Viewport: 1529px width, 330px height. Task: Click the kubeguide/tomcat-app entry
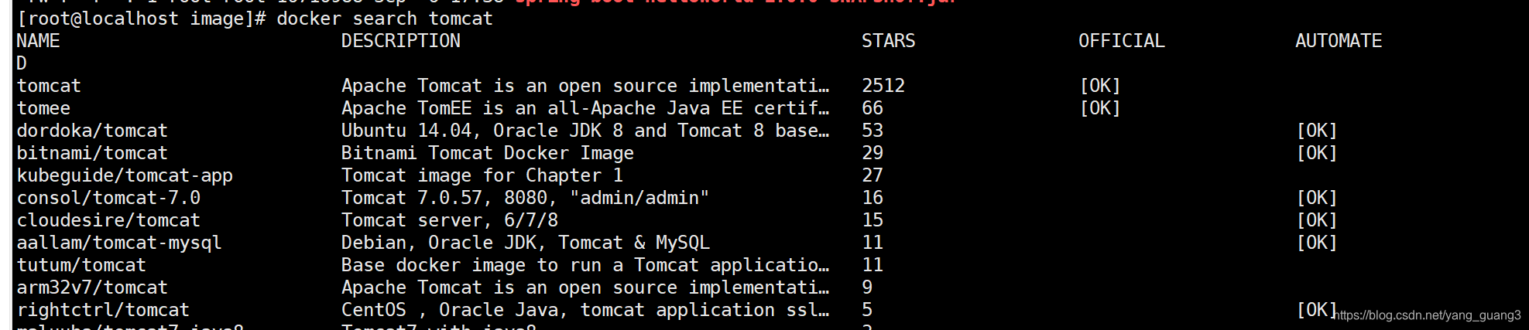pos(125,175)
